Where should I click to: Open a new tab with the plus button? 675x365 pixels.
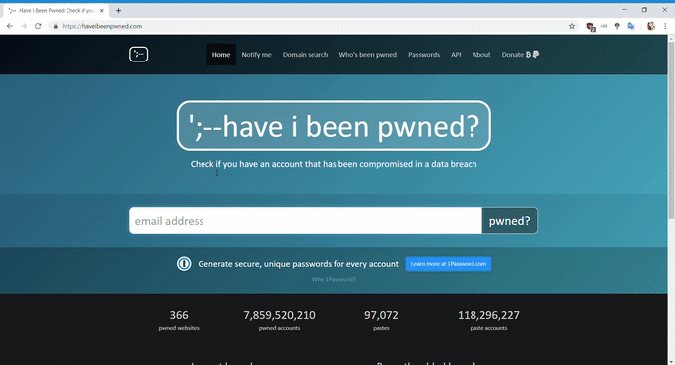118,10
